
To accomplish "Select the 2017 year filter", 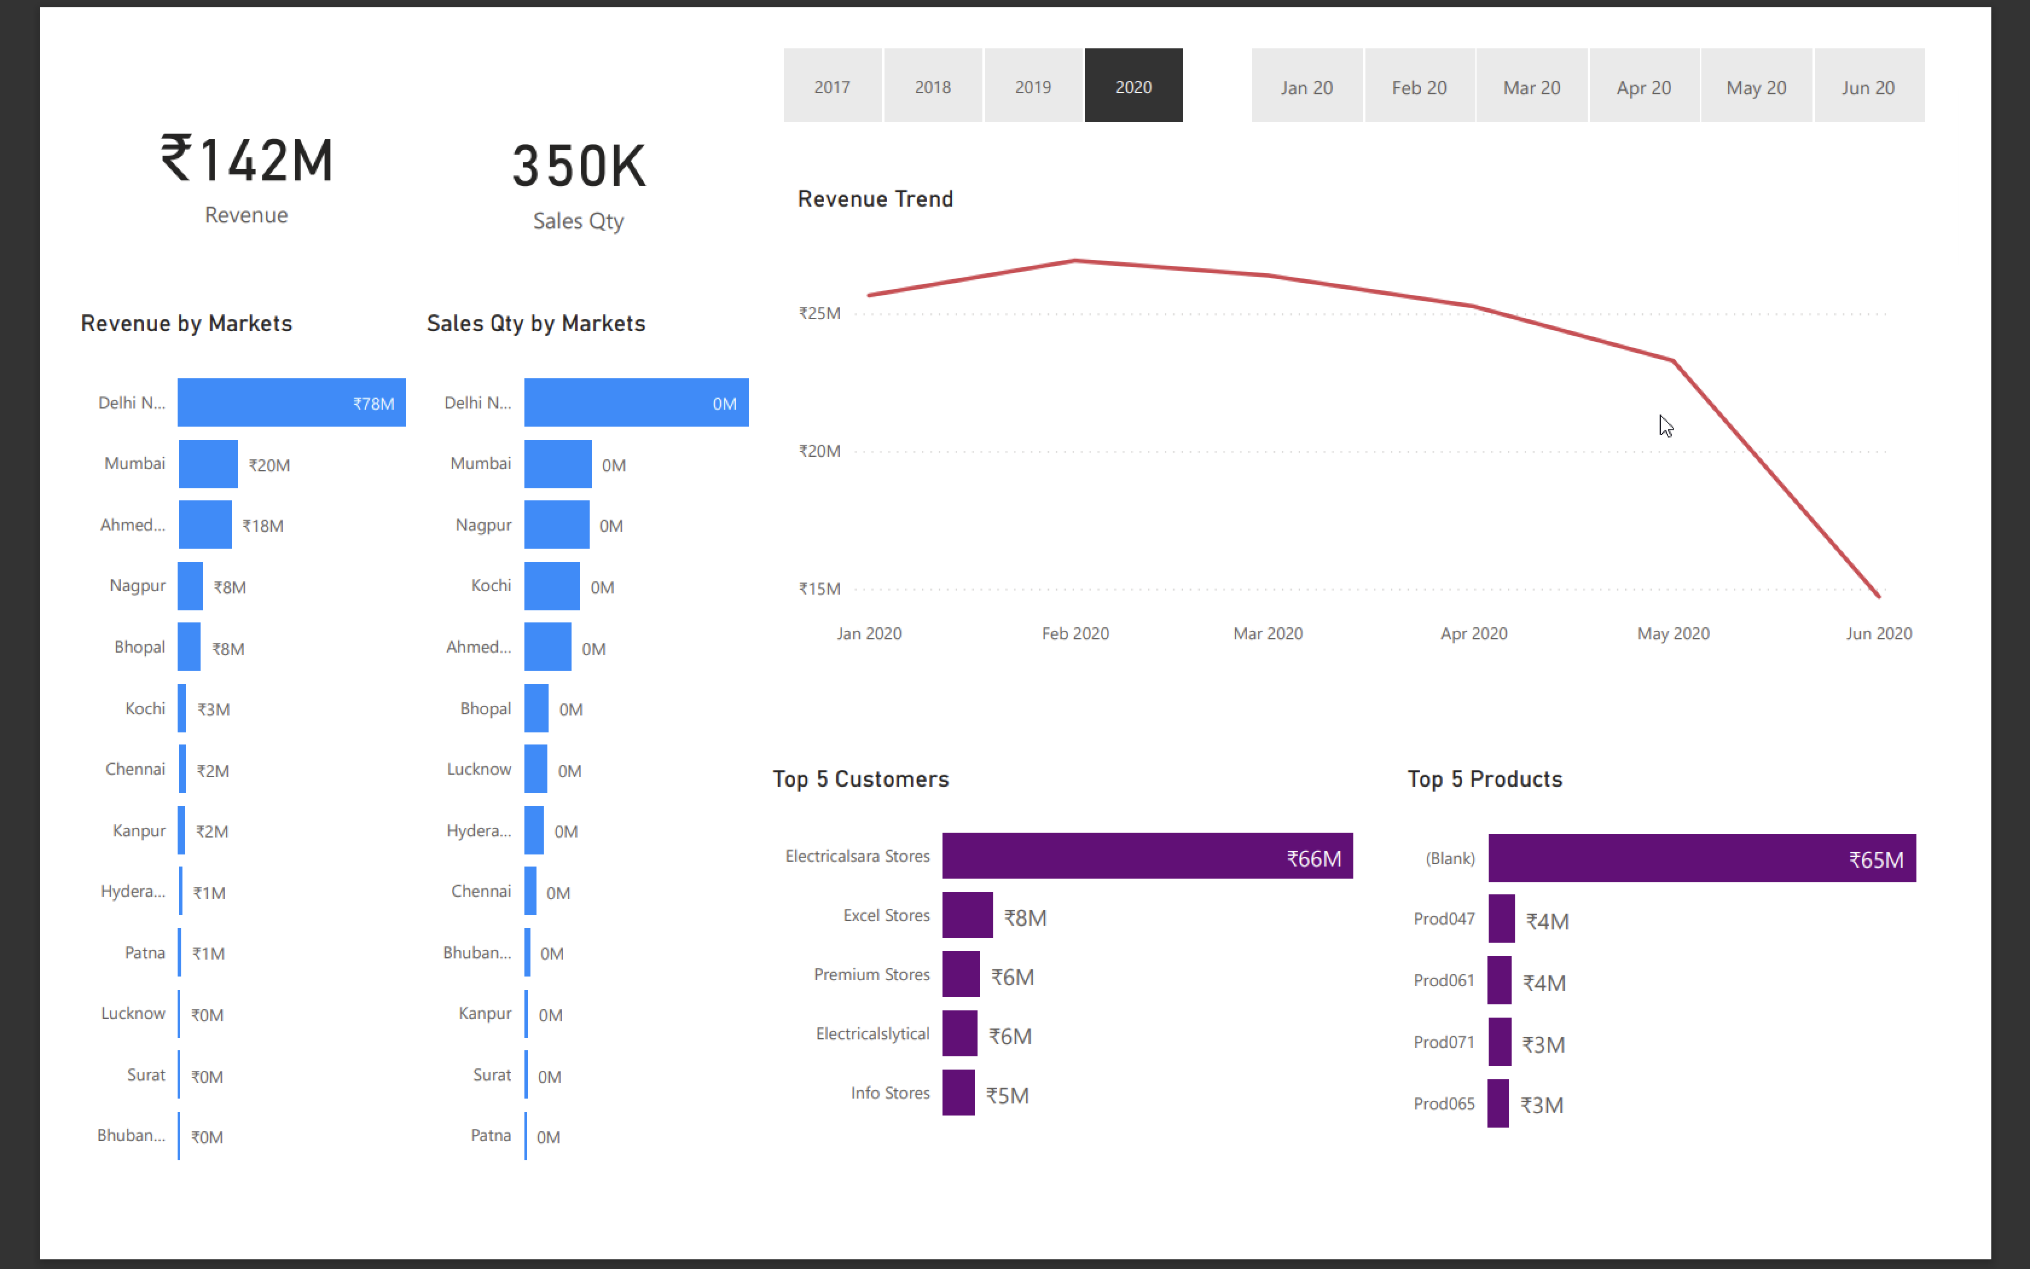I will click(x=832, y=85).
